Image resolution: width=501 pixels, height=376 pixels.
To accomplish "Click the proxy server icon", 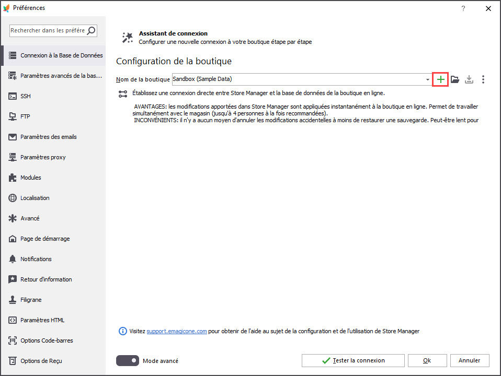I will click(x=13, y=157).
